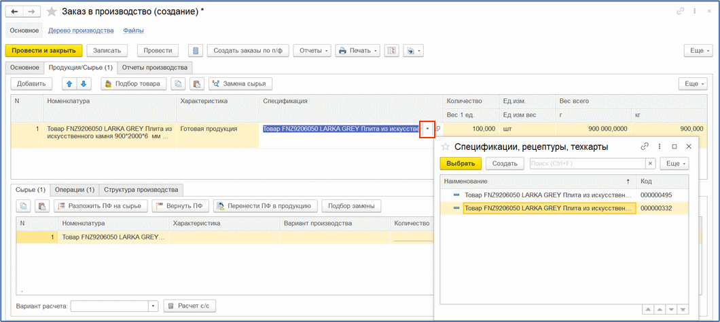This screenshot has width=720, height=322.
Task: Switch to the Отчеты производства tab
Action: [x=155, y=68]
